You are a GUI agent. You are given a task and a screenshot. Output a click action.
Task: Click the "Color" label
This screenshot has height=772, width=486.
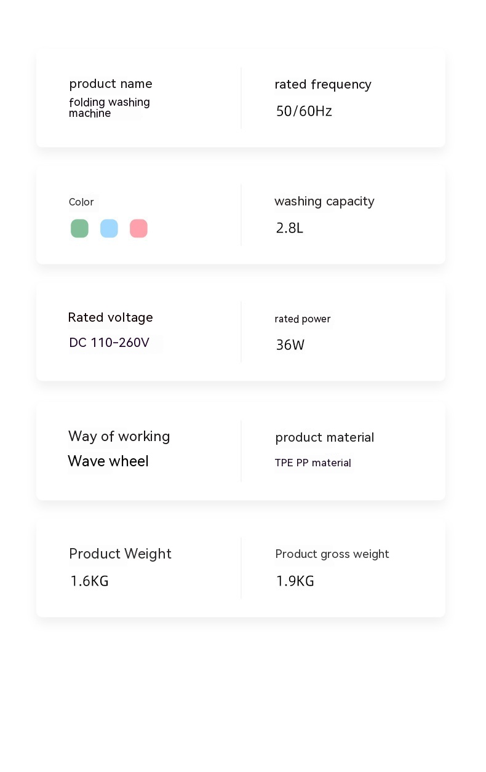pos(81,202)
